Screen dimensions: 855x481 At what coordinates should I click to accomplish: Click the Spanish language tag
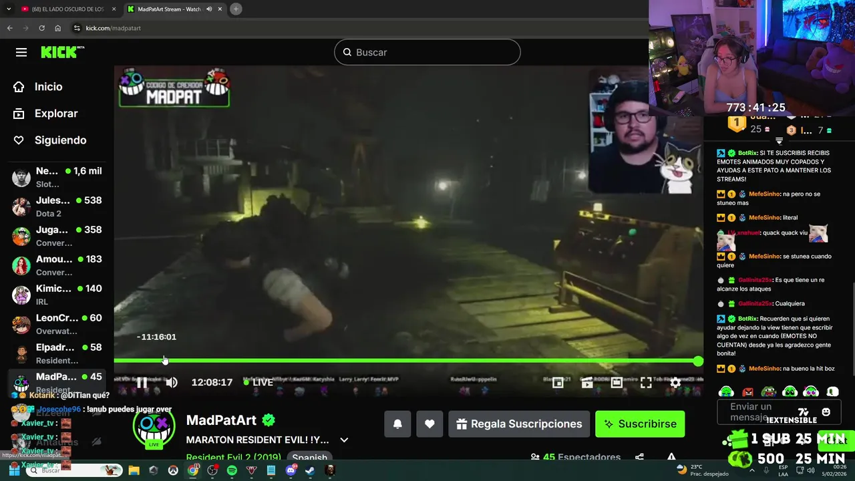click(309, 458)
